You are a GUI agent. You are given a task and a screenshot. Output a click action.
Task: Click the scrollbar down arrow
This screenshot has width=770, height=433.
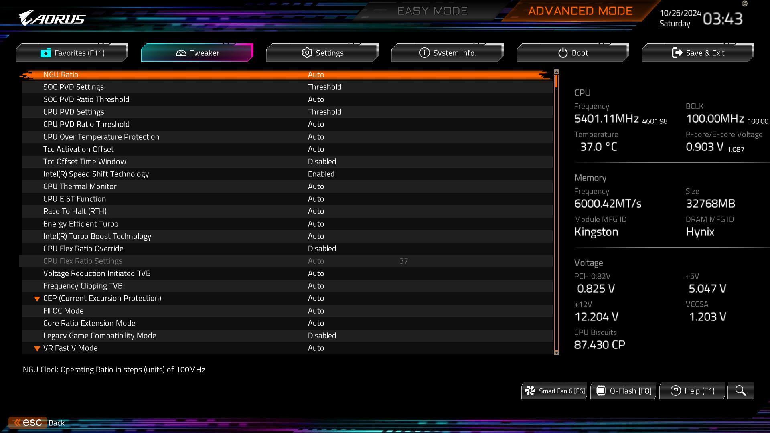[556, 353]
